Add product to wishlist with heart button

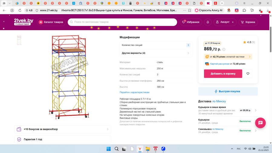pyautogui.click(x=248, y=74)
